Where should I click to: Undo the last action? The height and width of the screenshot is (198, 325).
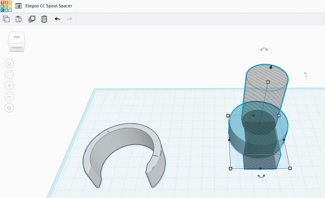[x=57, y=19]
